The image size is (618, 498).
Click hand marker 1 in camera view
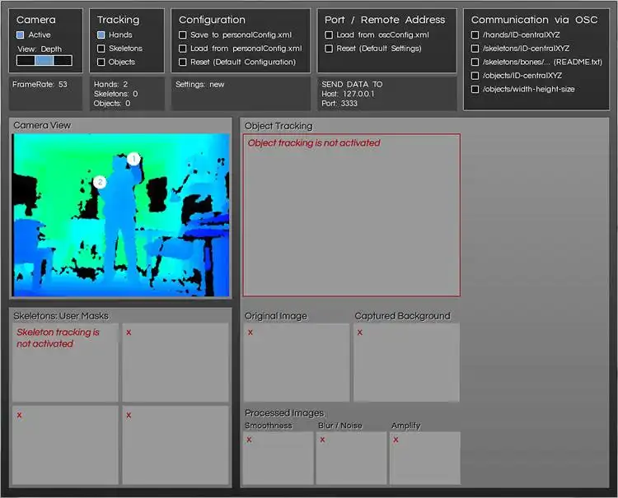[x=133, y=159]
